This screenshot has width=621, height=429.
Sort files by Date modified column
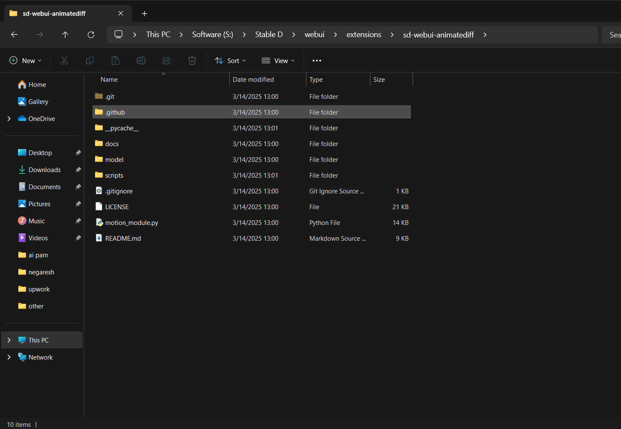click(253, 80)
